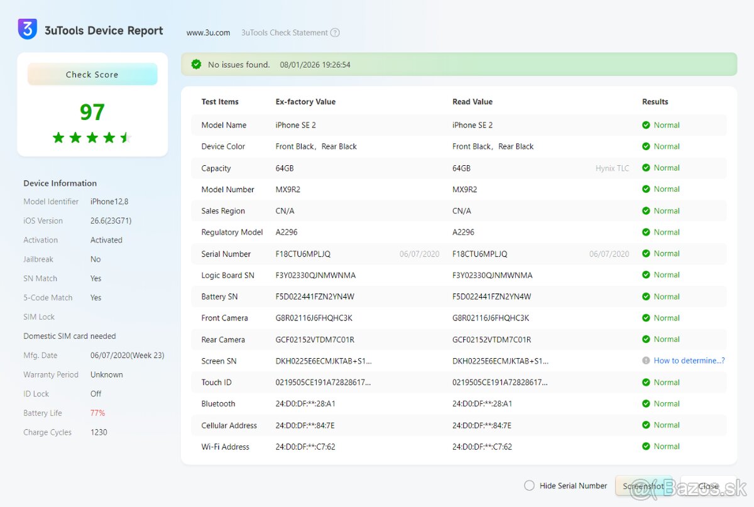Click the Wi-Fi Address Normal check icon
This screenshot has width=754, height=507.
(646, 447)
